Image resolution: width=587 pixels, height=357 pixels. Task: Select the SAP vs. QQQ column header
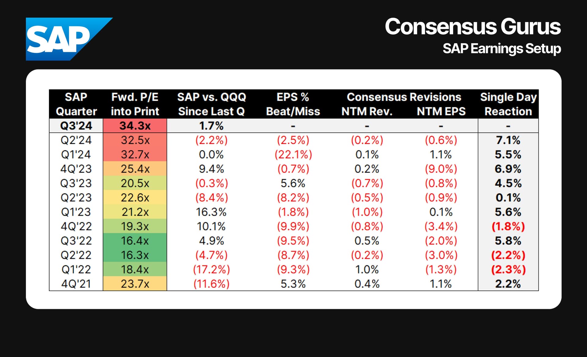(x=212, y=104)
